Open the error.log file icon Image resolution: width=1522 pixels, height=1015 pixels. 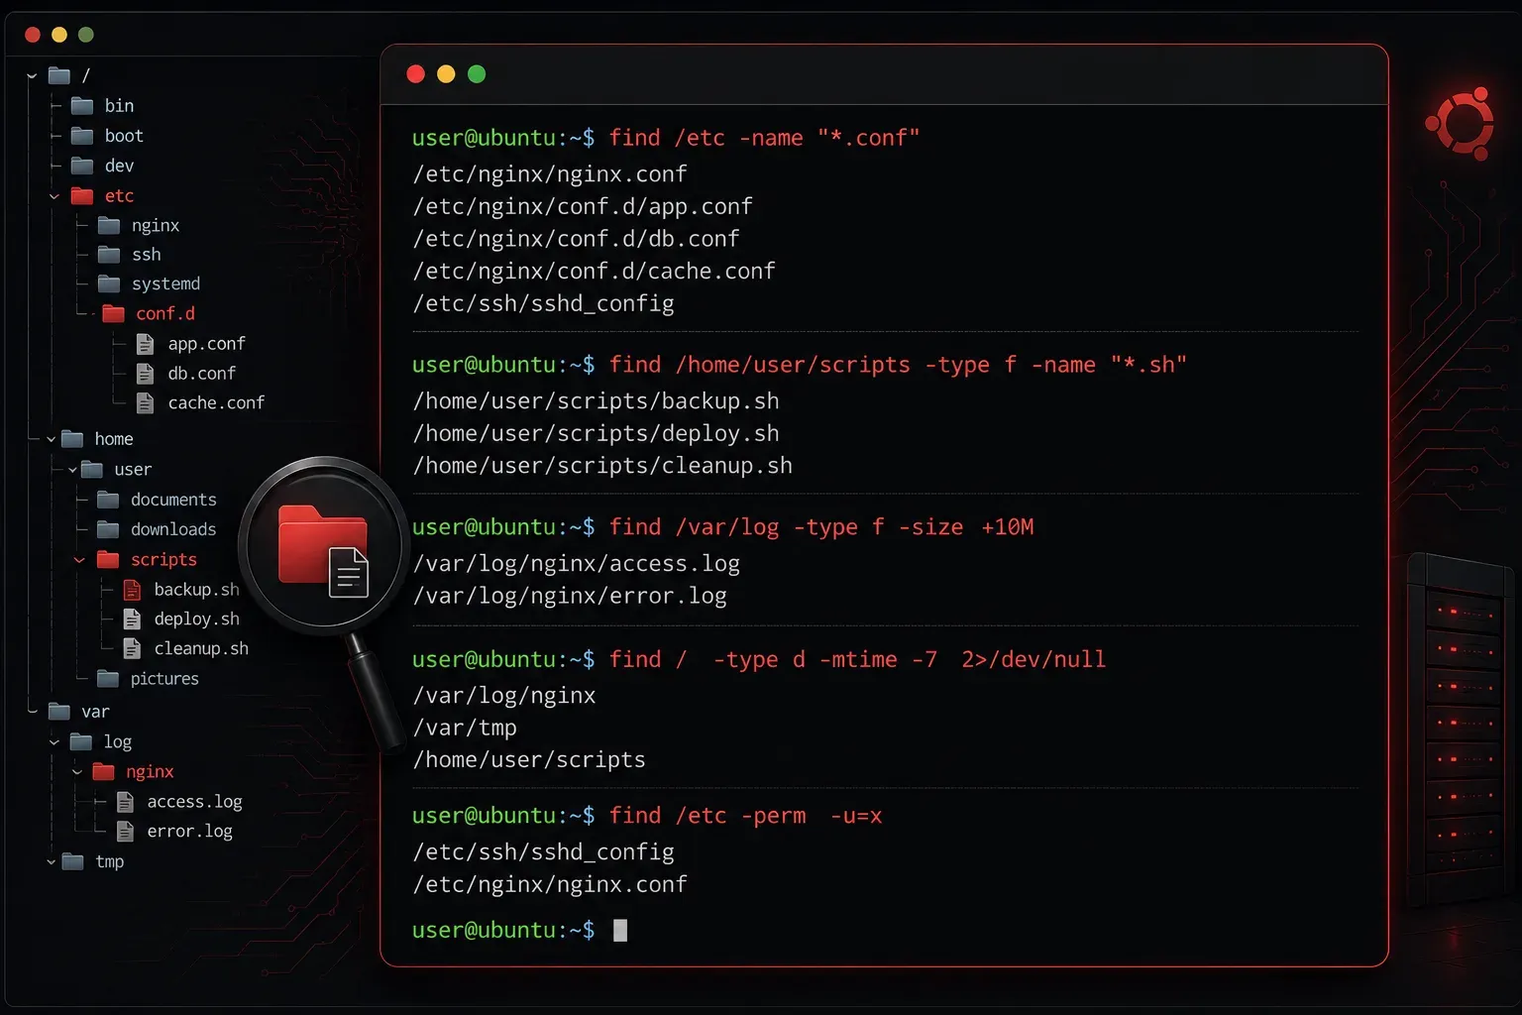(126, 831)
